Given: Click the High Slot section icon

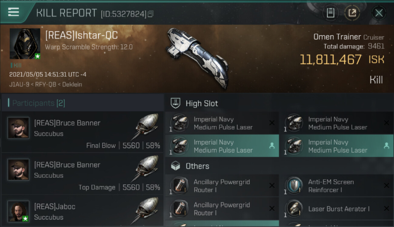Looking at the screenshot, I should pos(176,103).
